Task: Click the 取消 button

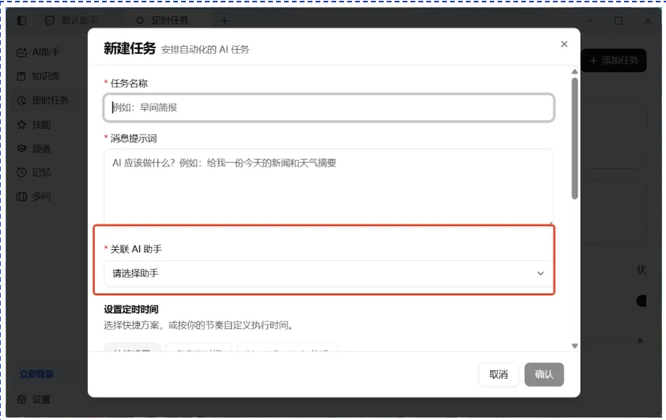Action: [x=498, y=375]
